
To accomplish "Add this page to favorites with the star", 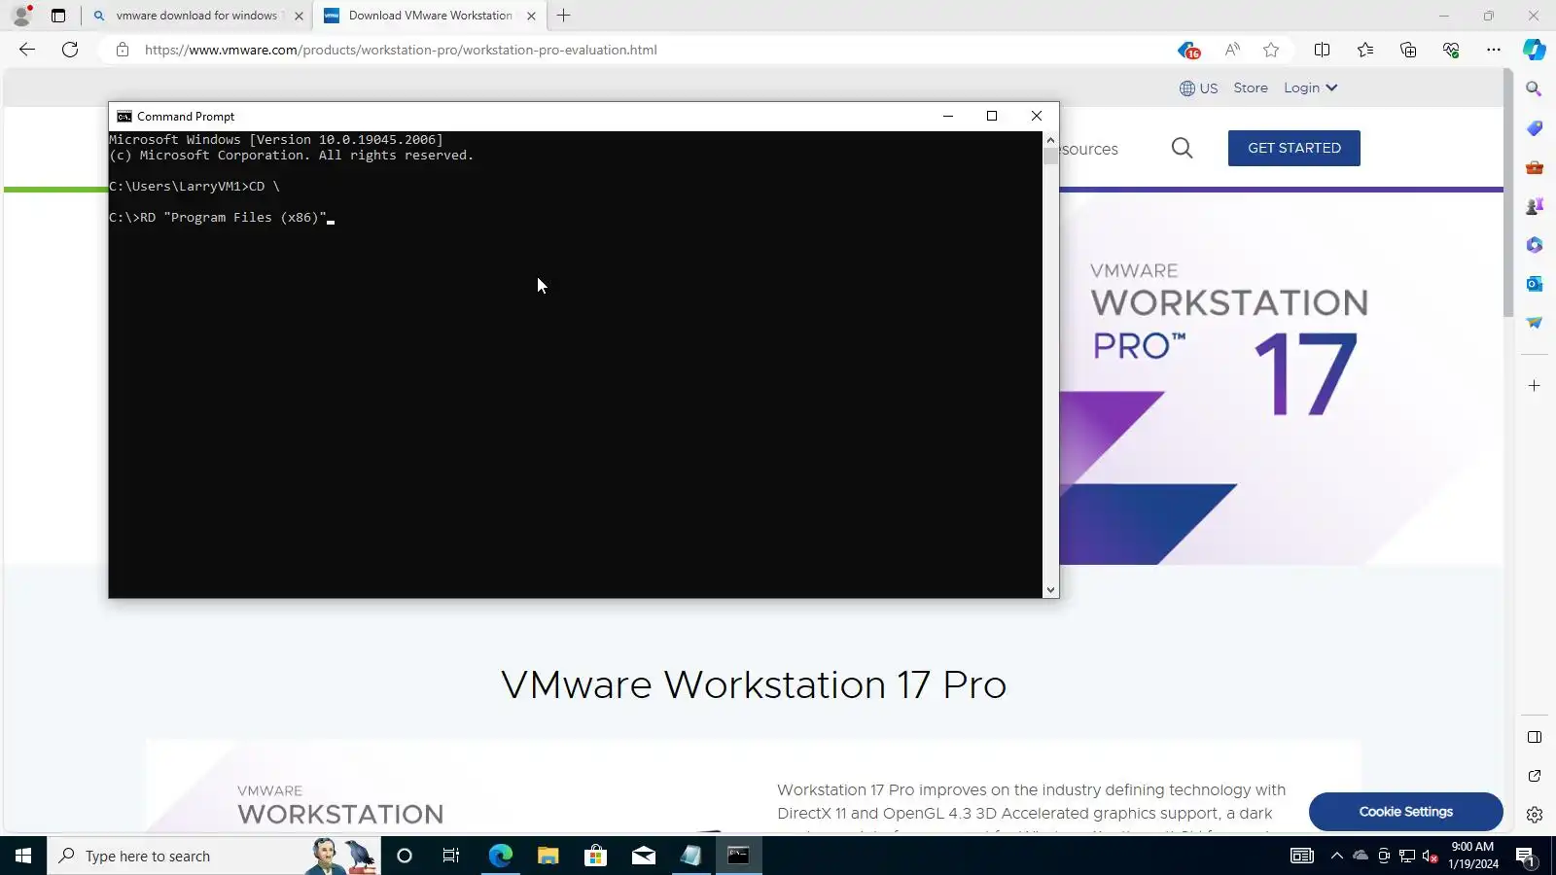I will 1271,50.
